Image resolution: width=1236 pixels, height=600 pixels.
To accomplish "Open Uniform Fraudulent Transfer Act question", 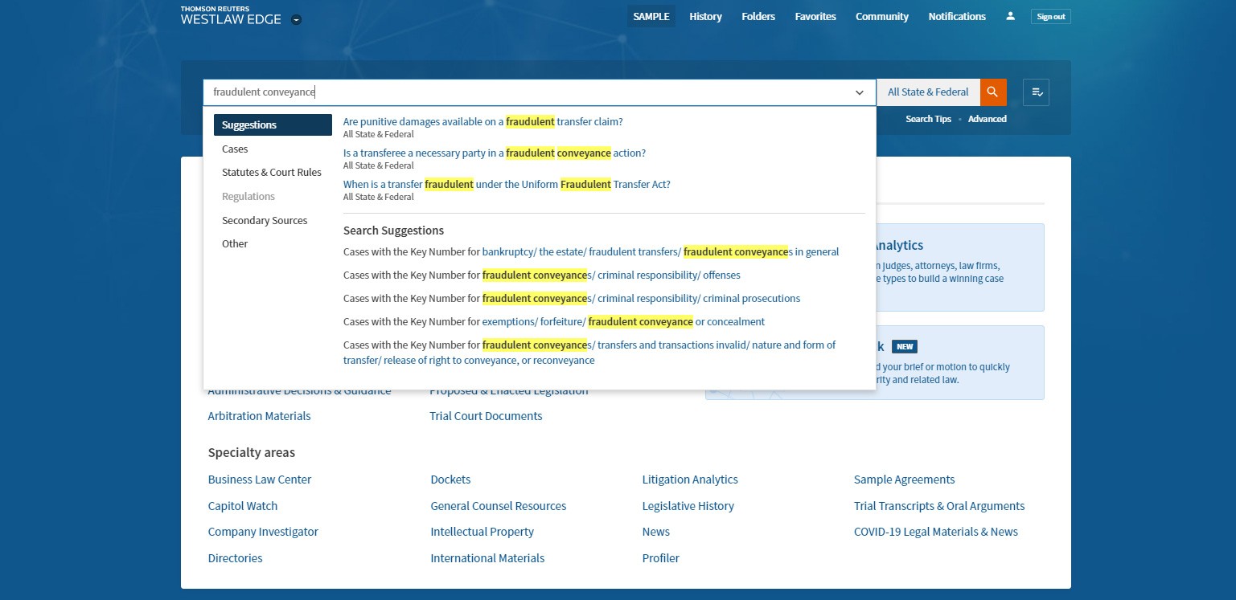I will pyautogui.click(x=507, y=184).
